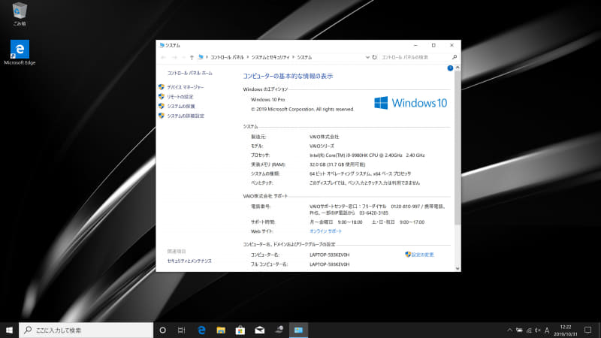
Task: Click the vertical scrollbar thumb
Action: pos(458,148)
